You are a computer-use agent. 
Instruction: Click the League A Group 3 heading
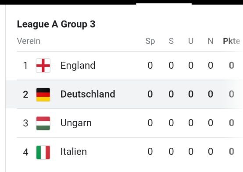(56, 25)
